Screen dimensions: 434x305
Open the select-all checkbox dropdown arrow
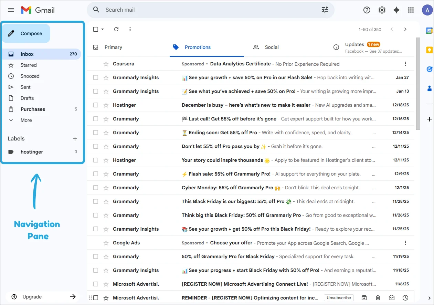pyautogui.click(x=103, y=29)
